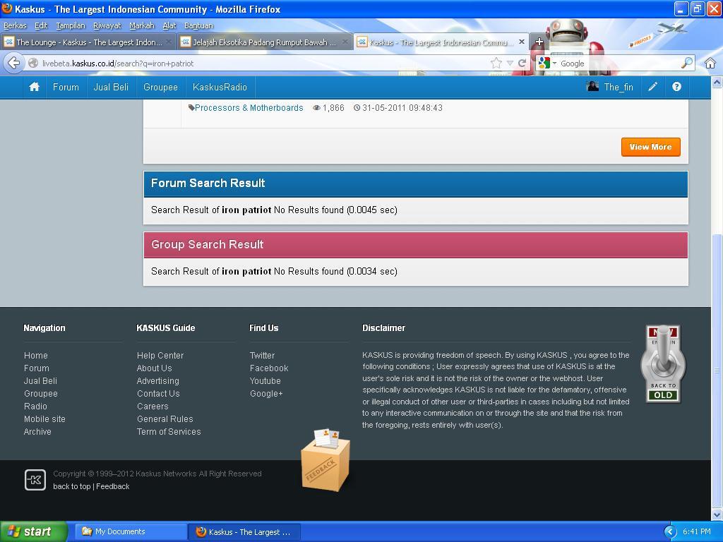Open the Archive link
This screenshot has width=723, height=542.
point(38,431)
